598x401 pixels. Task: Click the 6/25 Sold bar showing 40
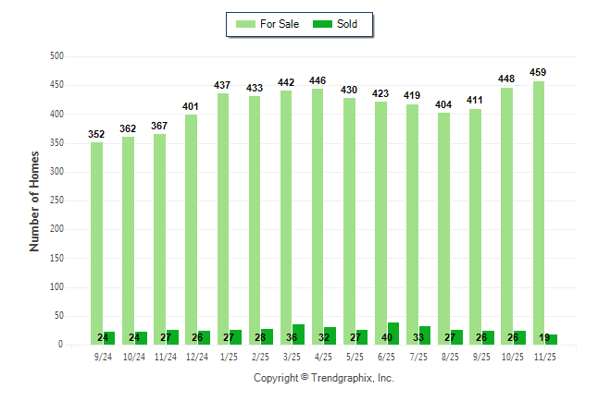[393, 334]
